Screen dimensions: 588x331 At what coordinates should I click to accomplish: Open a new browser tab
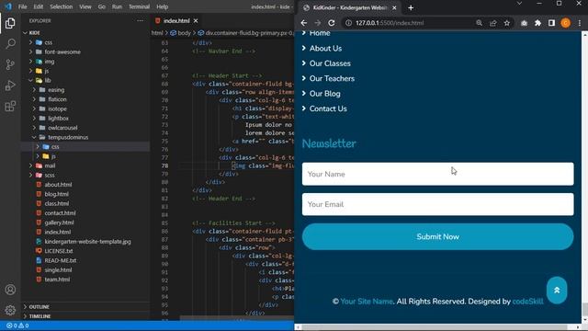pyautogui.click(x=411, y=7)
